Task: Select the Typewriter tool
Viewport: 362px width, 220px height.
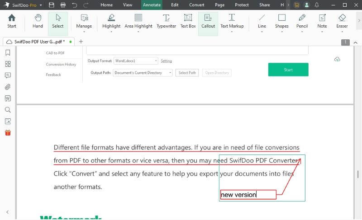Action: (x=166, y=21)
